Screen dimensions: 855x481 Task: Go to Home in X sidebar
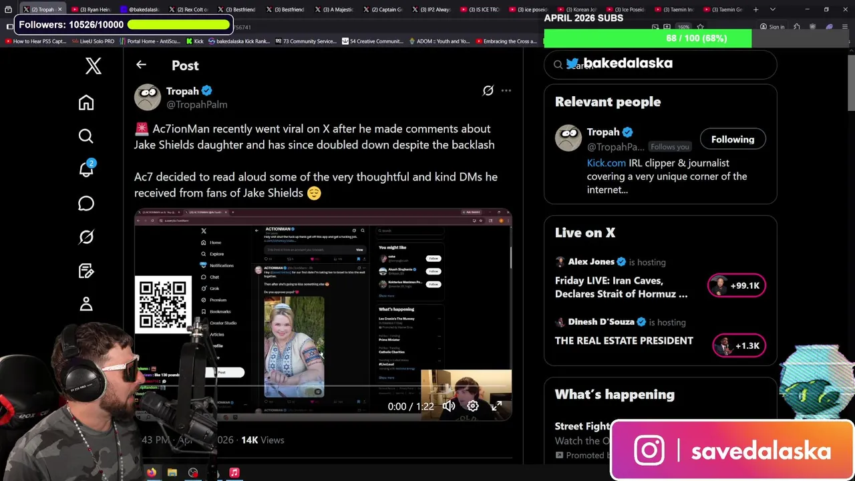pos(86,102)
